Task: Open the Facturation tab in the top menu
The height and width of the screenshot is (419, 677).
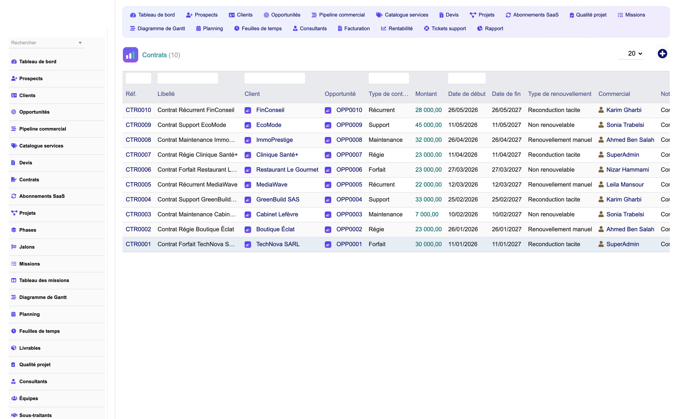Action: click(354, 29)
